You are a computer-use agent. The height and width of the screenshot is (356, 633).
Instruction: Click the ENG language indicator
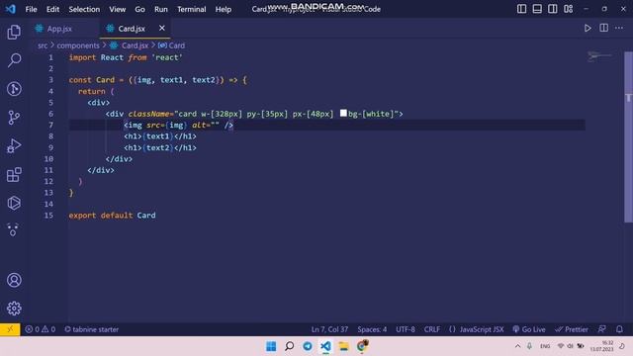coord(545,346)
